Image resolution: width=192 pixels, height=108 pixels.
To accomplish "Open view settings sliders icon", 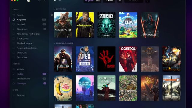I will (x=147, y=1).
